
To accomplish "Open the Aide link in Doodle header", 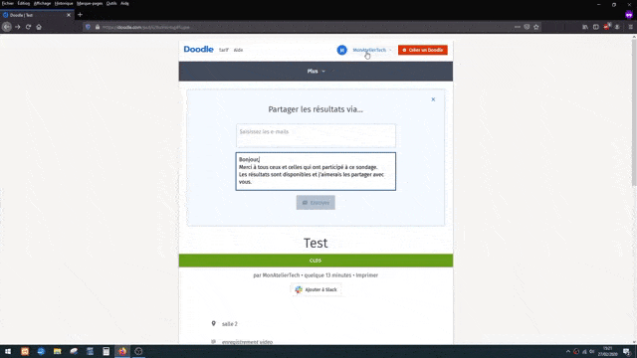I will click(239, 50).
